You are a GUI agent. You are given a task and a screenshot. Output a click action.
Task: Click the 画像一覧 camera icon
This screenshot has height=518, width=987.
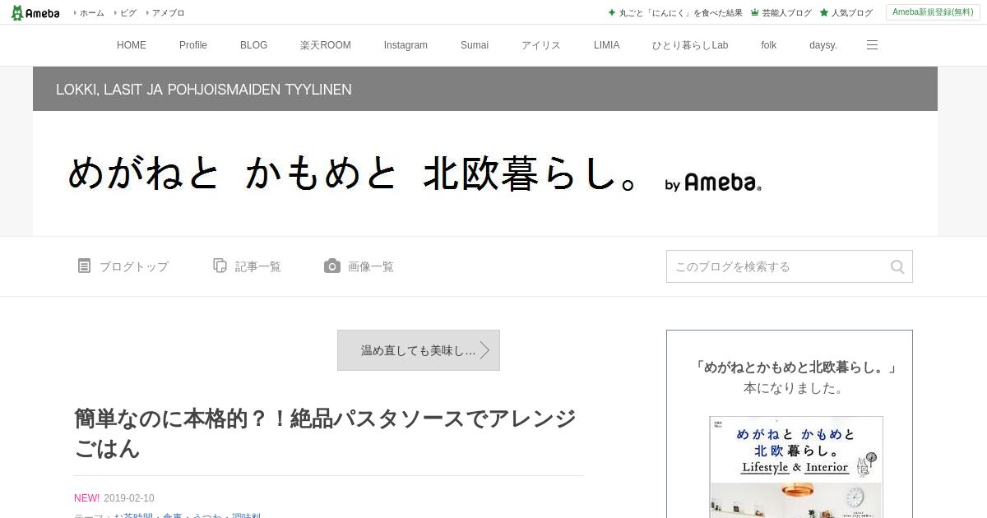(x=332, y=266)
